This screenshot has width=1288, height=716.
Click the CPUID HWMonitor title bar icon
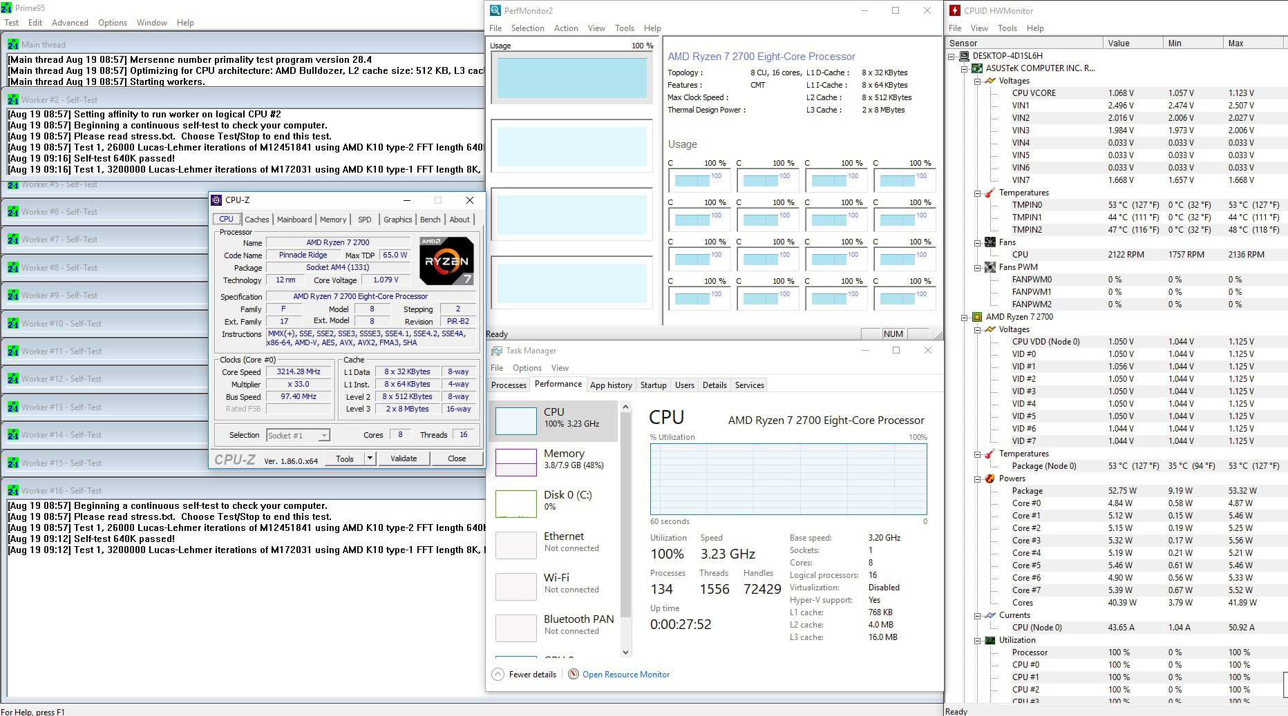point(955,10)
